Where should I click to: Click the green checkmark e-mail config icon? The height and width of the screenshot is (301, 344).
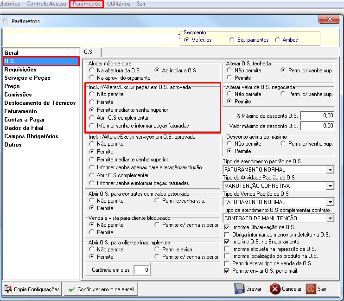click(72, 289)
